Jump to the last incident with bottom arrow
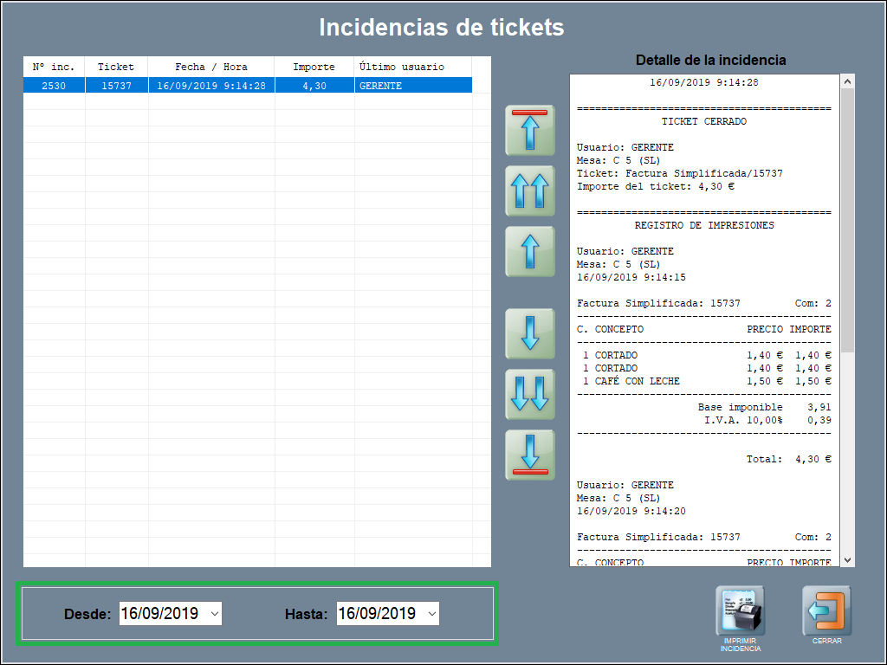The height and width of the screenshot is (665, 887). pos(530,455)
